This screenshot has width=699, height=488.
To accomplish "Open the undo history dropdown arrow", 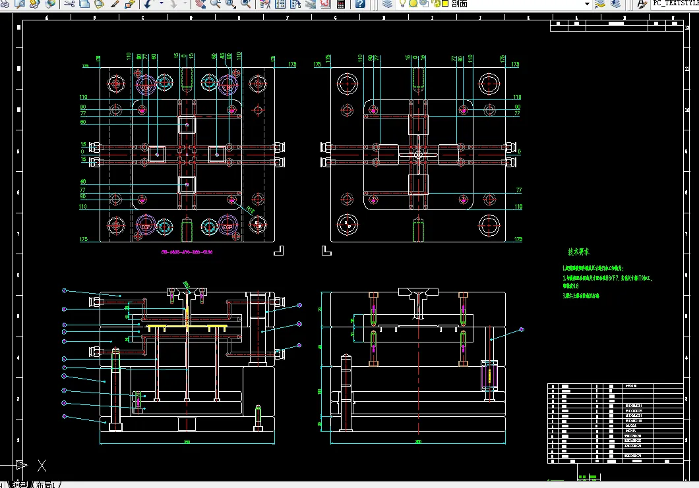I will point(162,3).
